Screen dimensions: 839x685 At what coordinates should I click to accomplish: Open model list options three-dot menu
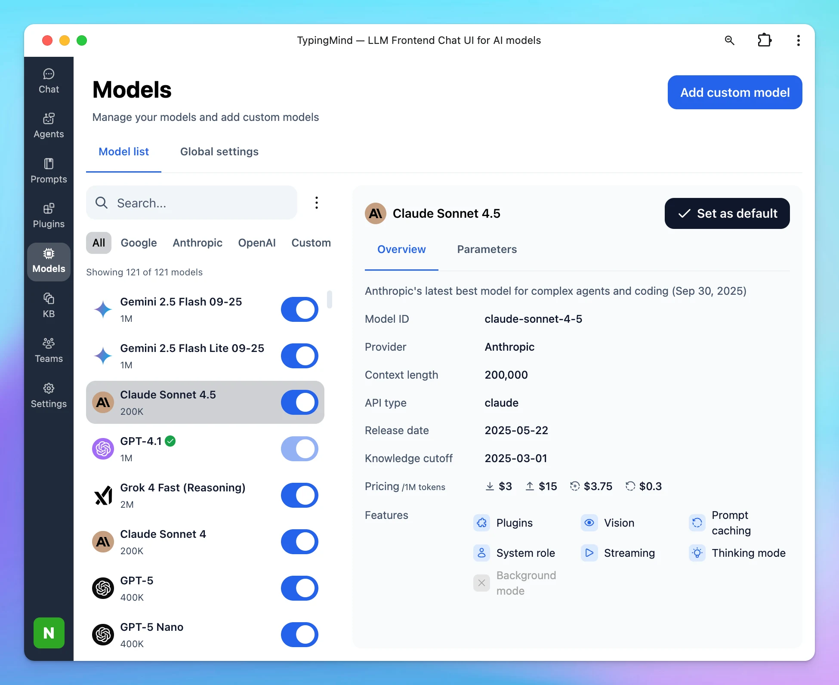[317, 203]
